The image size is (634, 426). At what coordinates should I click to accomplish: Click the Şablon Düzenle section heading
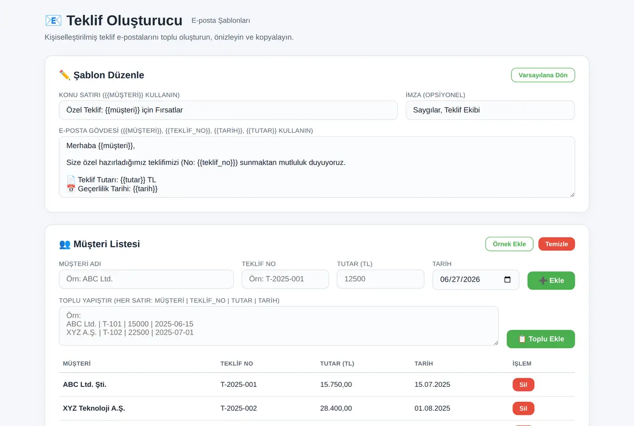point(109,75)
